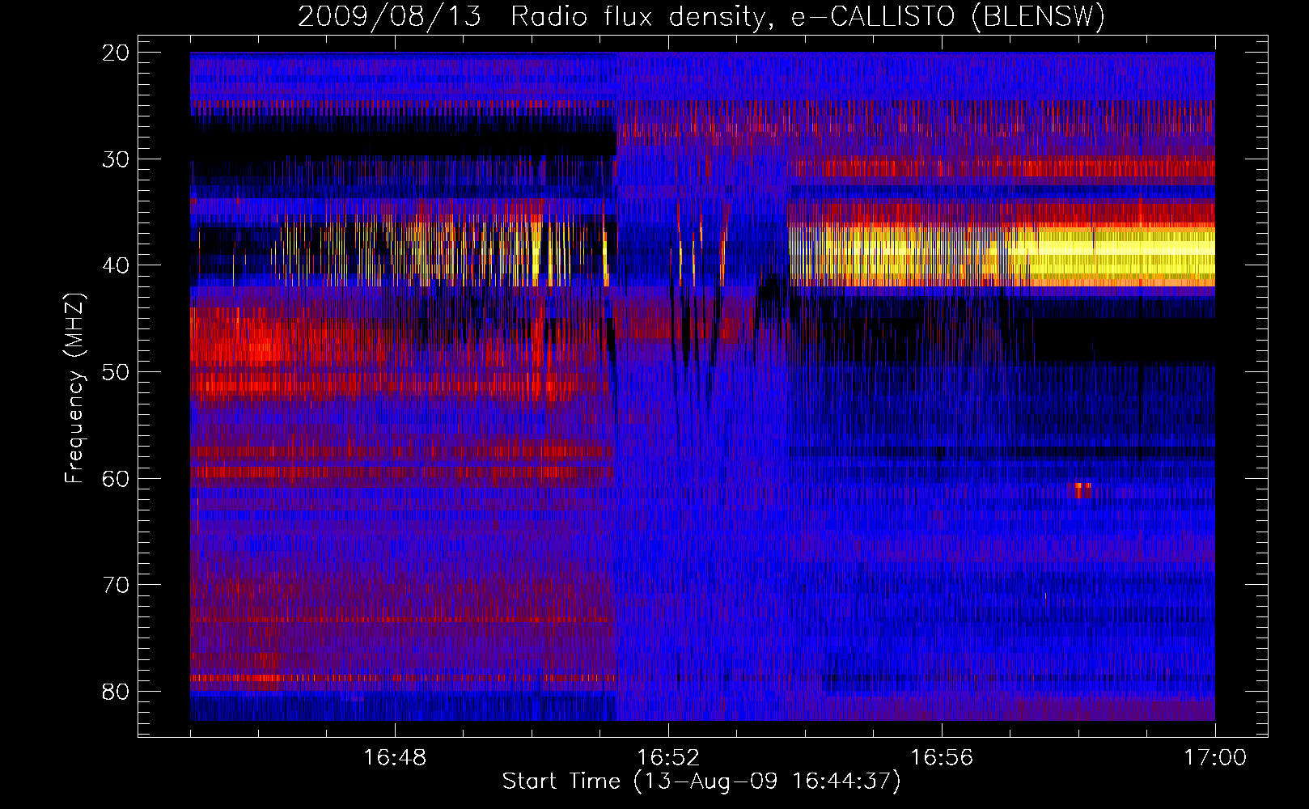Click the 16:56 time tick label
1309x809 pixels.
click(x=942, y=758)
